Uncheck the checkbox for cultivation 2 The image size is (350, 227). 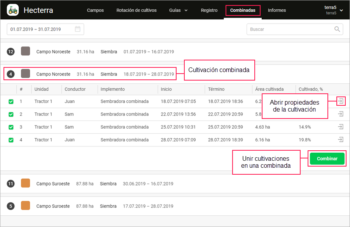coord(11,114)
